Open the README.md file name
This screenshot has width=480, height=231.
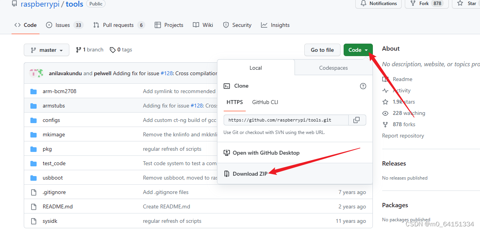pyautogui.click(x=58, y=207)
